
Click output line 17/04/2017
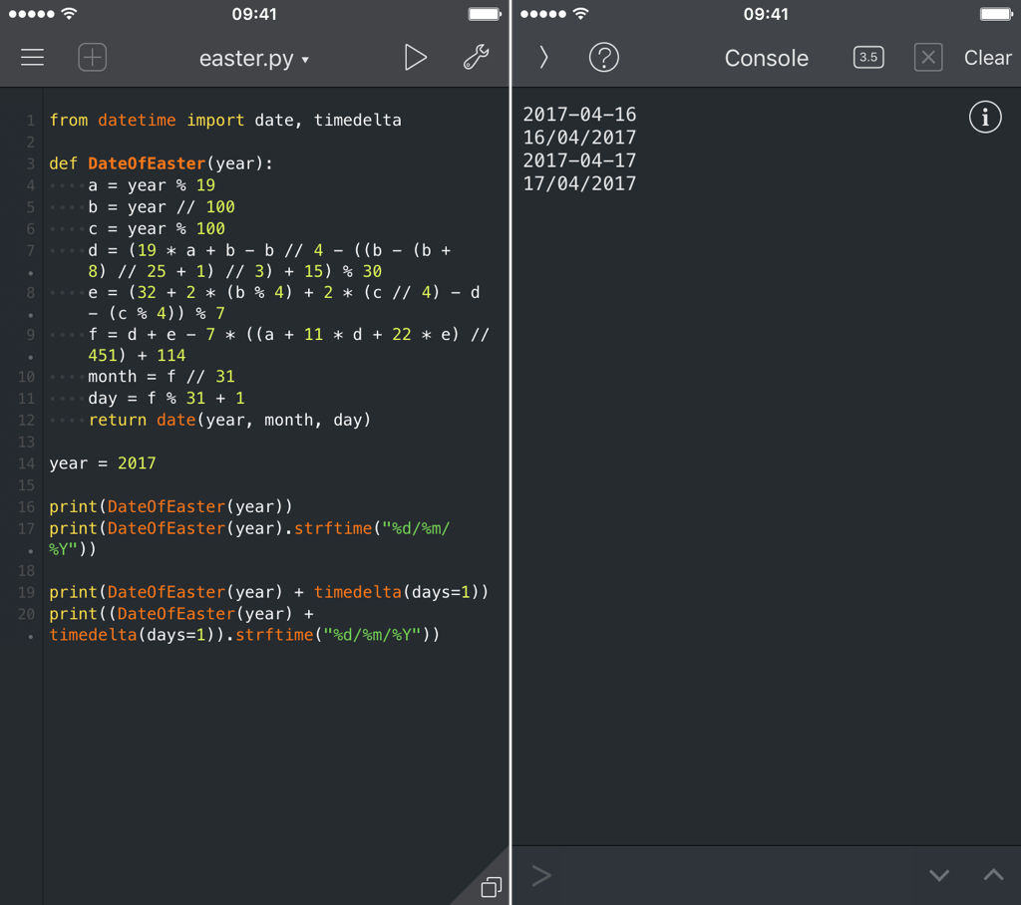[x=579, y=183]
